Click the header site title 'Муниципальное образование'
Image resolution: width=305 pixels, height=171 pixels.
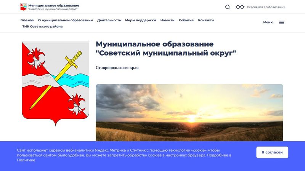54,5
